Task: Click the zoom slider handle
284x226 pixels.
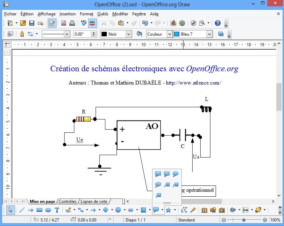Action: 244,220
